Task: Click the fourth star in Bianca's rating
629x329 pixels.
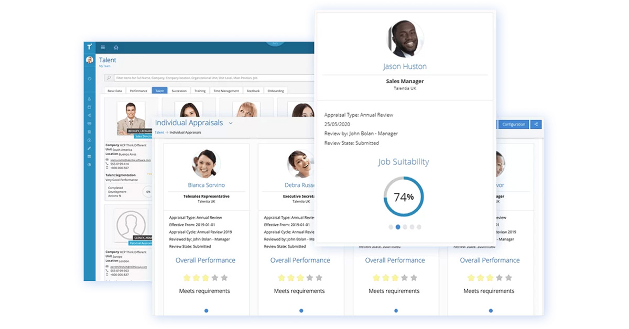Action: pos(215,278)
